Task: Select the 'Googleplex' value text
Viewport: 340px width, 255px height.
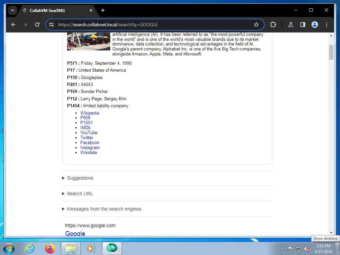Action: point(92,77)
